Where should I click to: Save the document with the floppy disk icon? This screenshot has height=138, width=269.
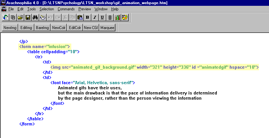tap(28, 17)
